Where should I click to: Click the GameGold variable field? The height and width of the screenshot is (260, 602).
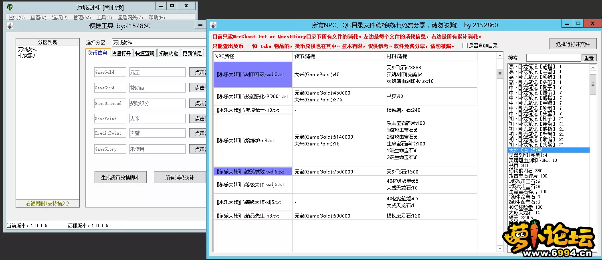pos(110,72)
